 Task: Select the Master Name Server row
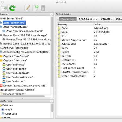click(x=90, y=40)
